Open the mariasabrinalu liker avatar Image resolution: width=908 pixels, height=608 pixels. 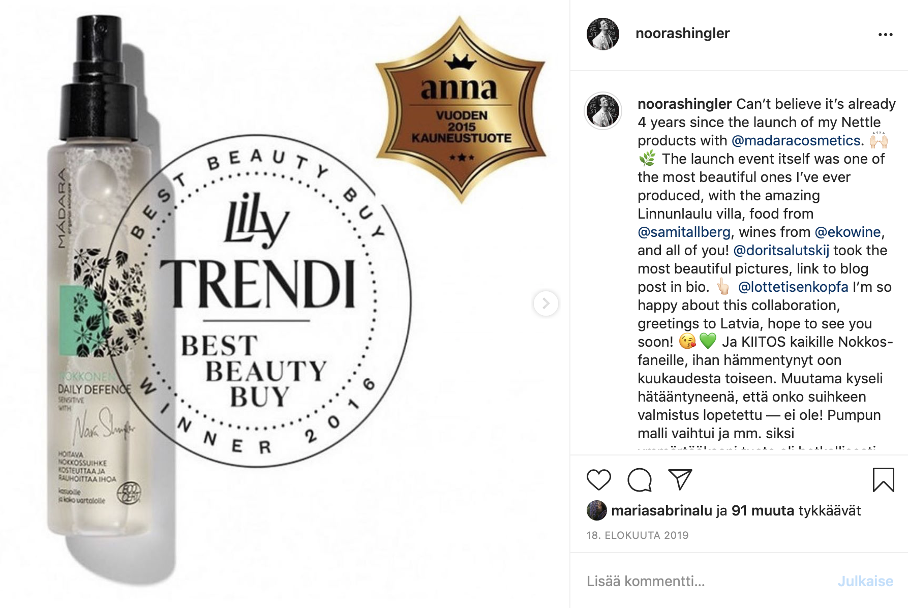[596, 510]
